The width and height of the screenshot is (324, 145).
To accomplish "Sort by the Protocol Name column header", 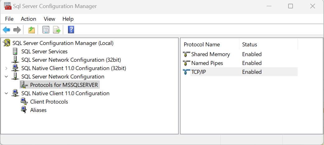I will click(202, 45).
